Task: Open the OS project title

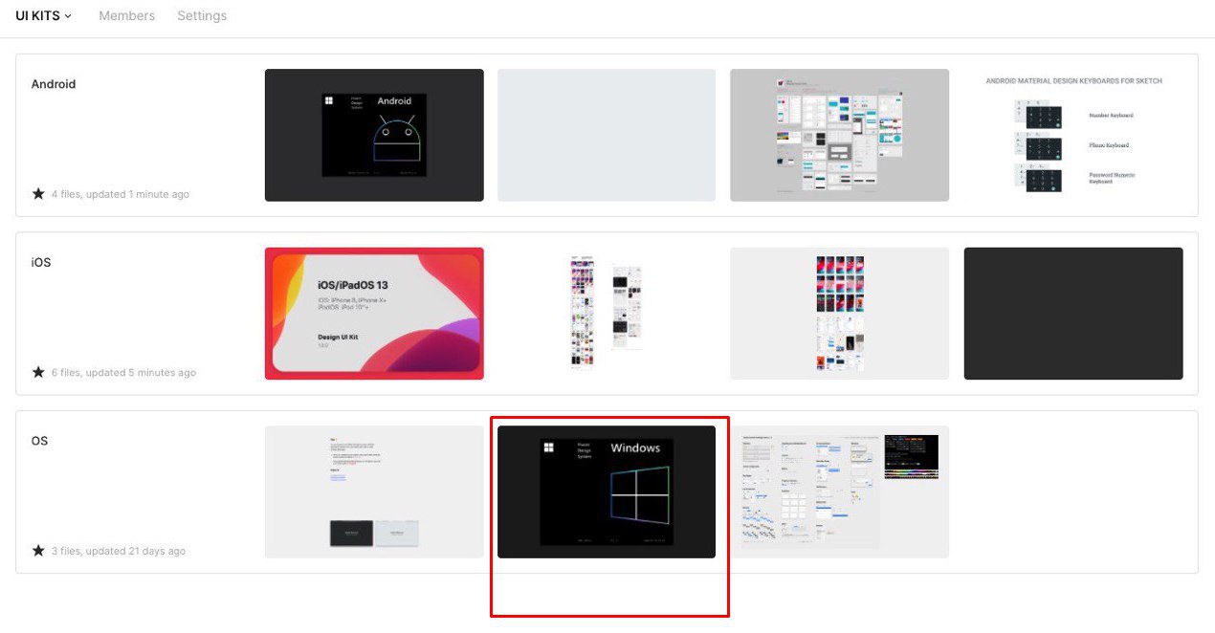Action: 39,441
